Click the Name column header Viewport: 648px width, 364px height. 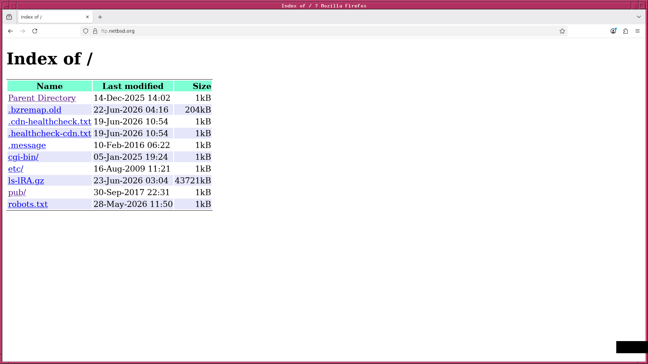50,86
